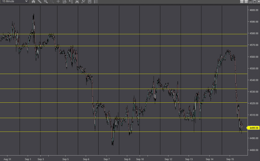Image resolution: width=260 pixels, height=161 pixels.
Task: Click the Sep 10 date label
Action: tap(140, 159)
